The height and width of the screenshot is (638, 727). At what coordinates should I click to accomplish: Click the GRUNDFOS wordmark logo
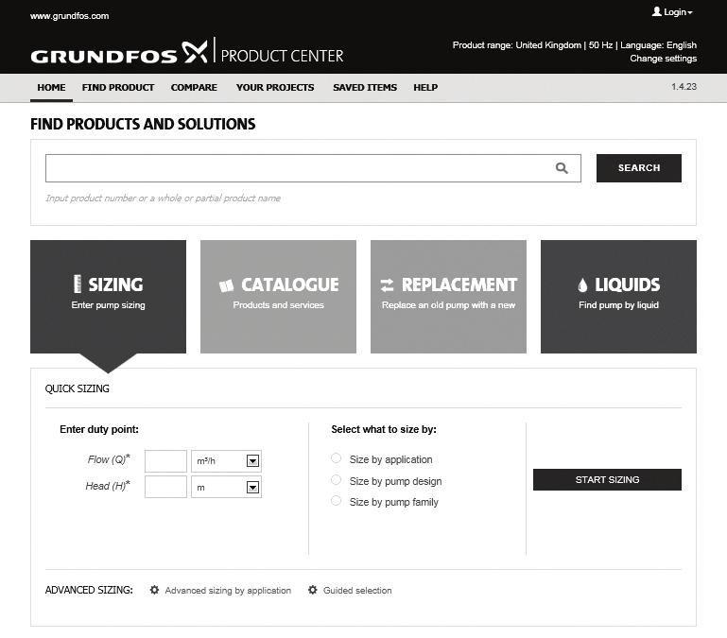pyautogui.click(x=104, y=57)
